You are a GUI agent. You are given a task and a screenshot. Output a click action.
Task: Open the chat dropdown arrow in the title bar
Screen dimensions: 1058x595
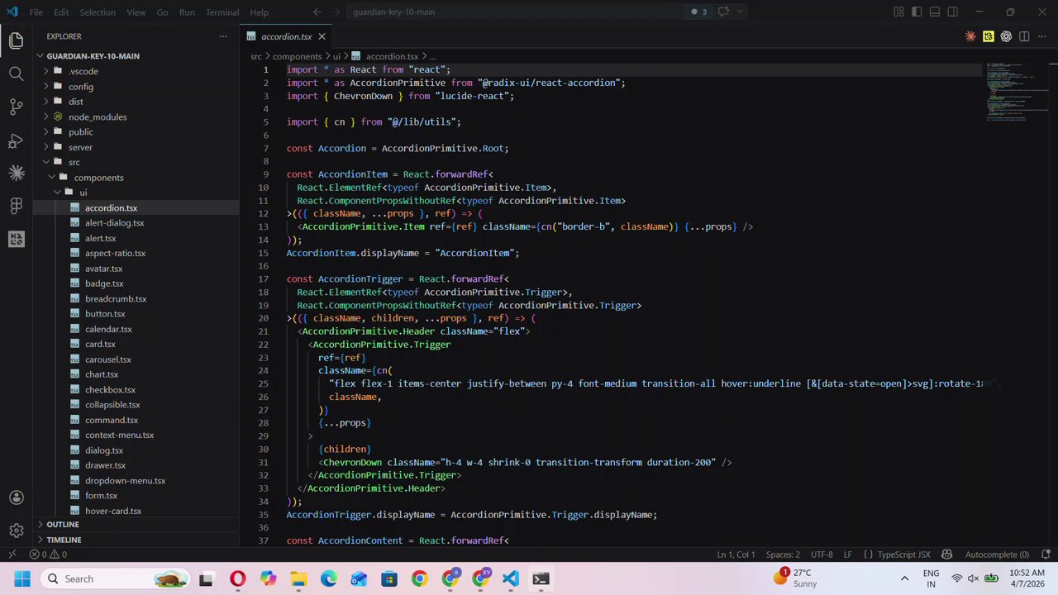pyautogui.click(x=740, y=12)
